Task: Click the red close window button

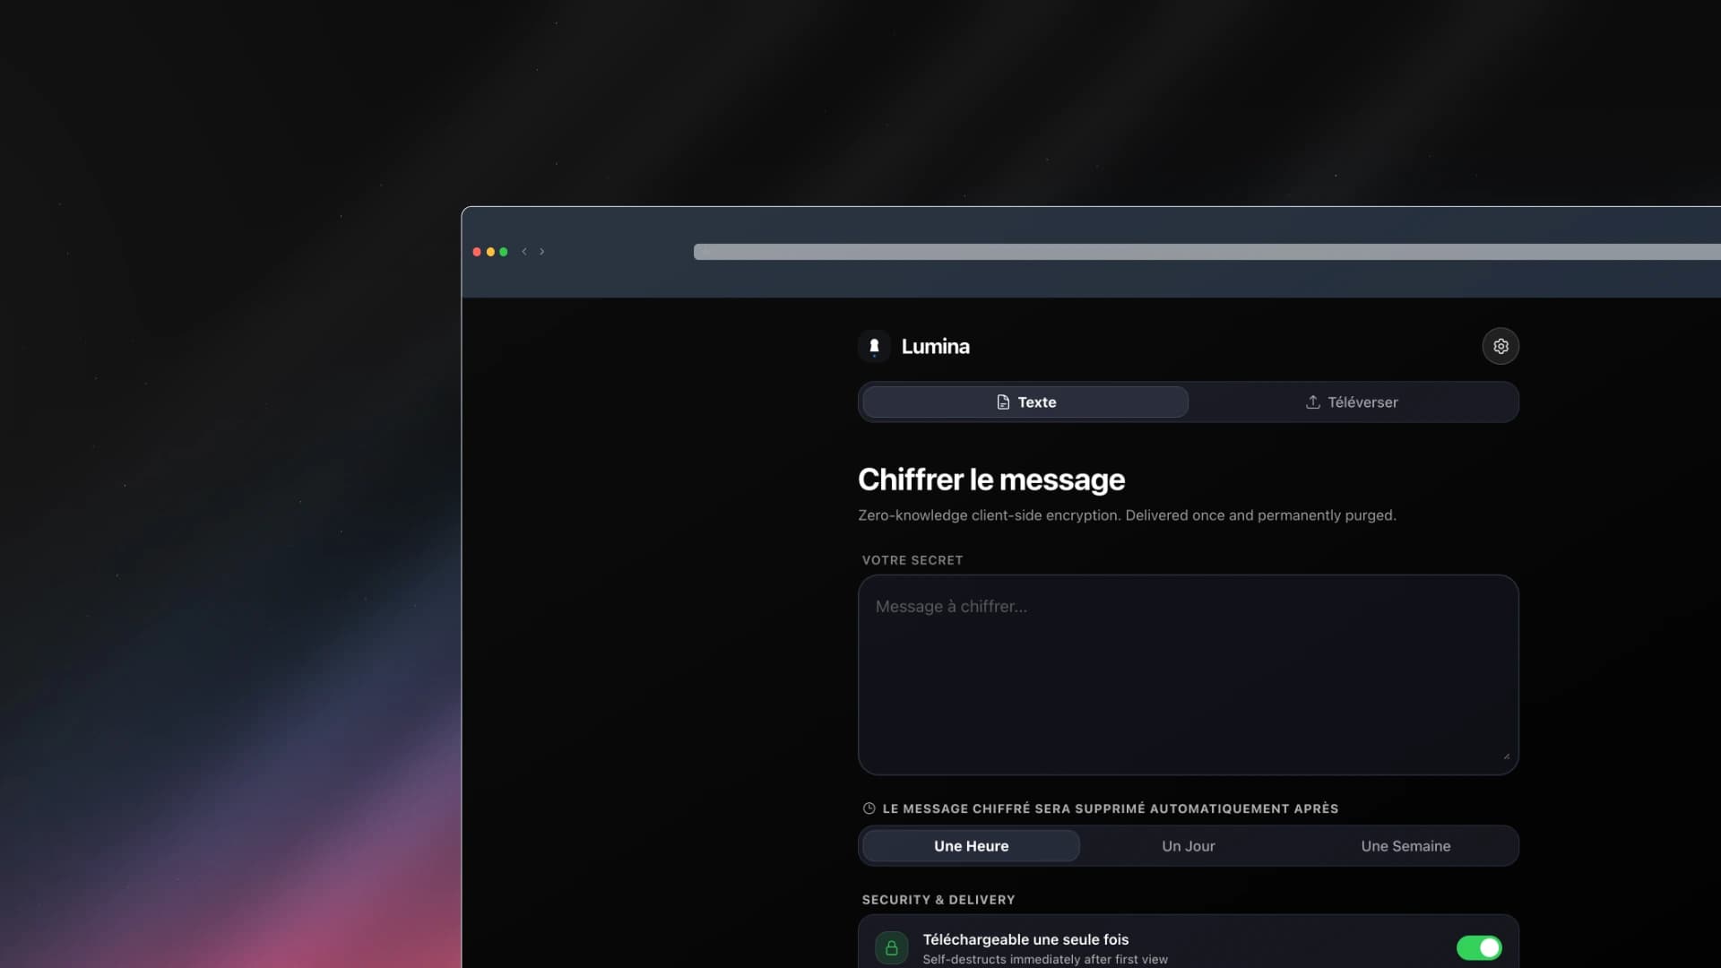Action: 477,252
